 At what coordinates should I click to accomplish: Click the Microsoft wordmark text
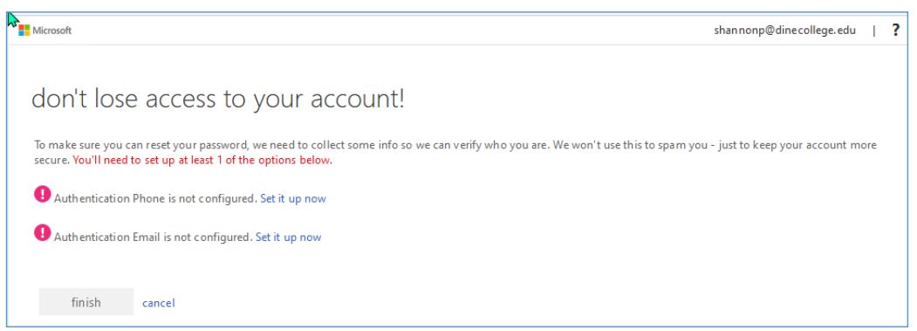click(x=52, y=31)
